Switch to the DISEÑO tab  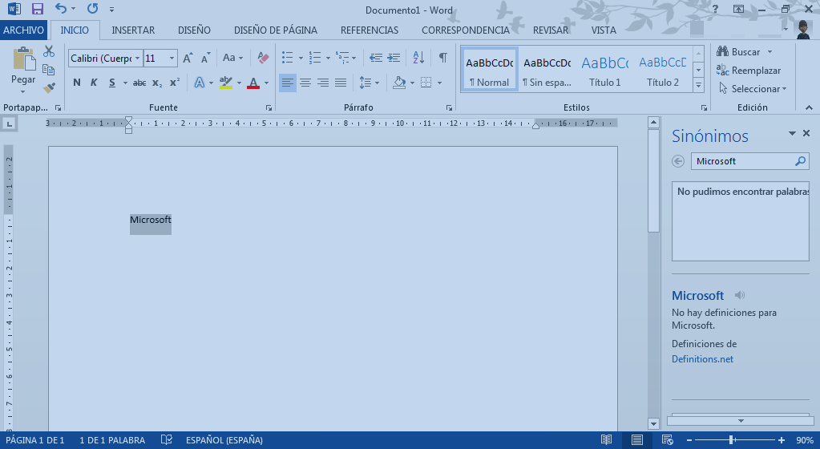pyautogui.click(x=194, y=30)
